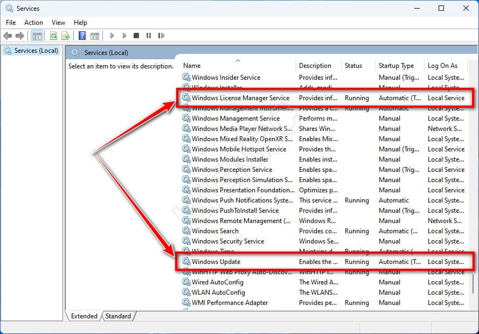Sort by Log On As column header
This screenshot has width=479, height=334.
point(446,66)
